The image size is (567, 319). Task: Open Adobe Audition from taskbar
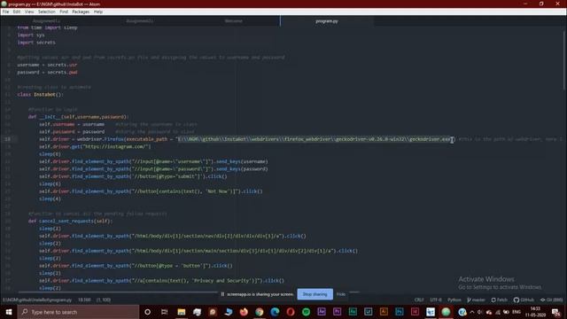(x=353, y=312)
